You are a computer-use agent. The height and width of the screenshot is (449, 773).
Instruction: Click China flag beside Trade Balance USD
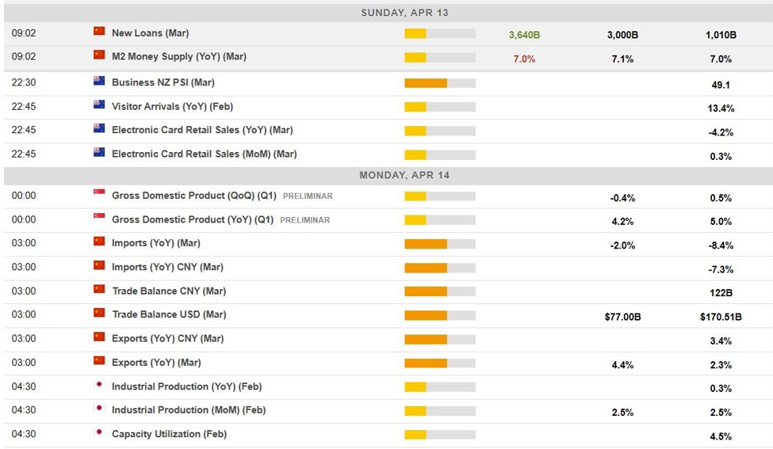click(x=99, y=314)
